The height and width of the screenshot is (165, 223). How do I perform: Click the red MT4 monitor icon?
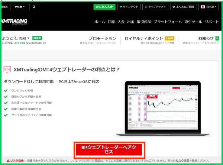7,70
